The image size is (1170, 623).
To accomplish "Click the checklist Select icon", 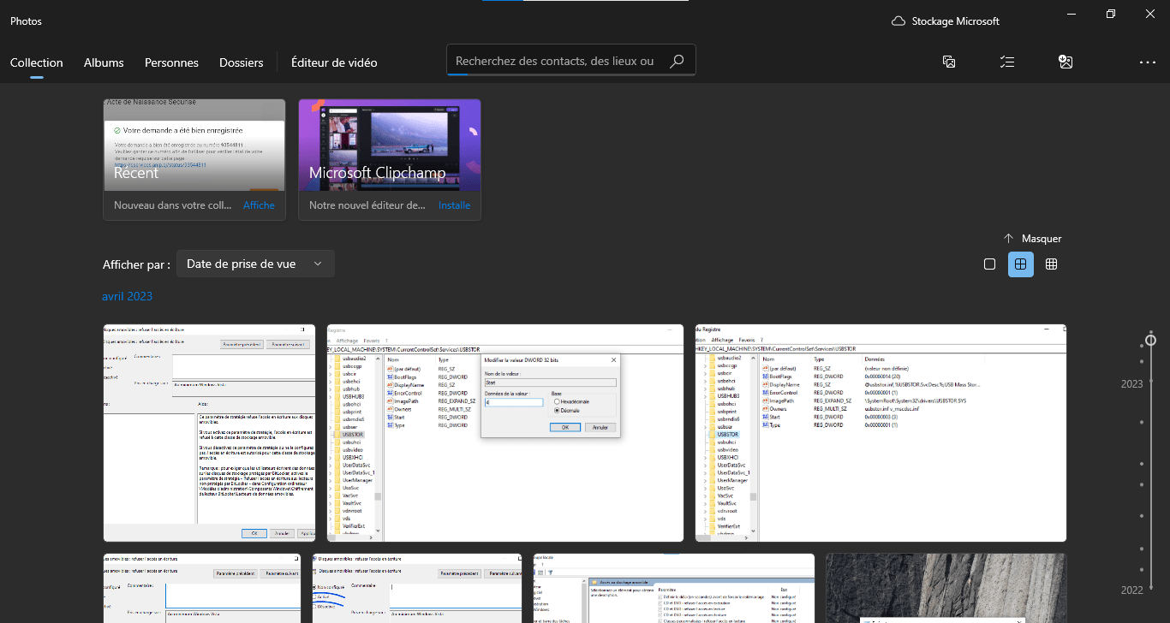I will pyautogui.click(x=1007, y=62).
